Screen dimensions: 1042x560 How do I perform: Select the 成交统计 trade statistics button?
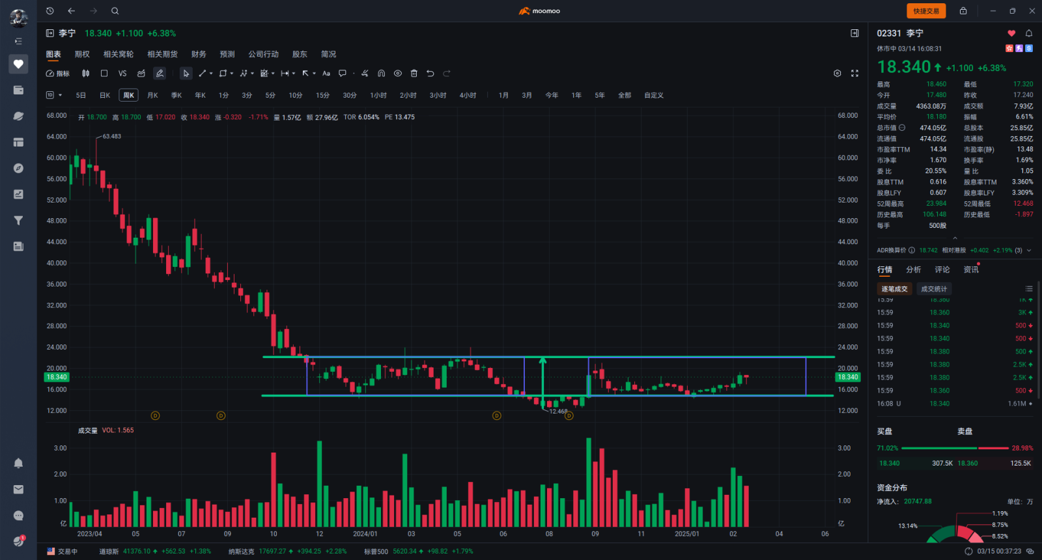934,289
